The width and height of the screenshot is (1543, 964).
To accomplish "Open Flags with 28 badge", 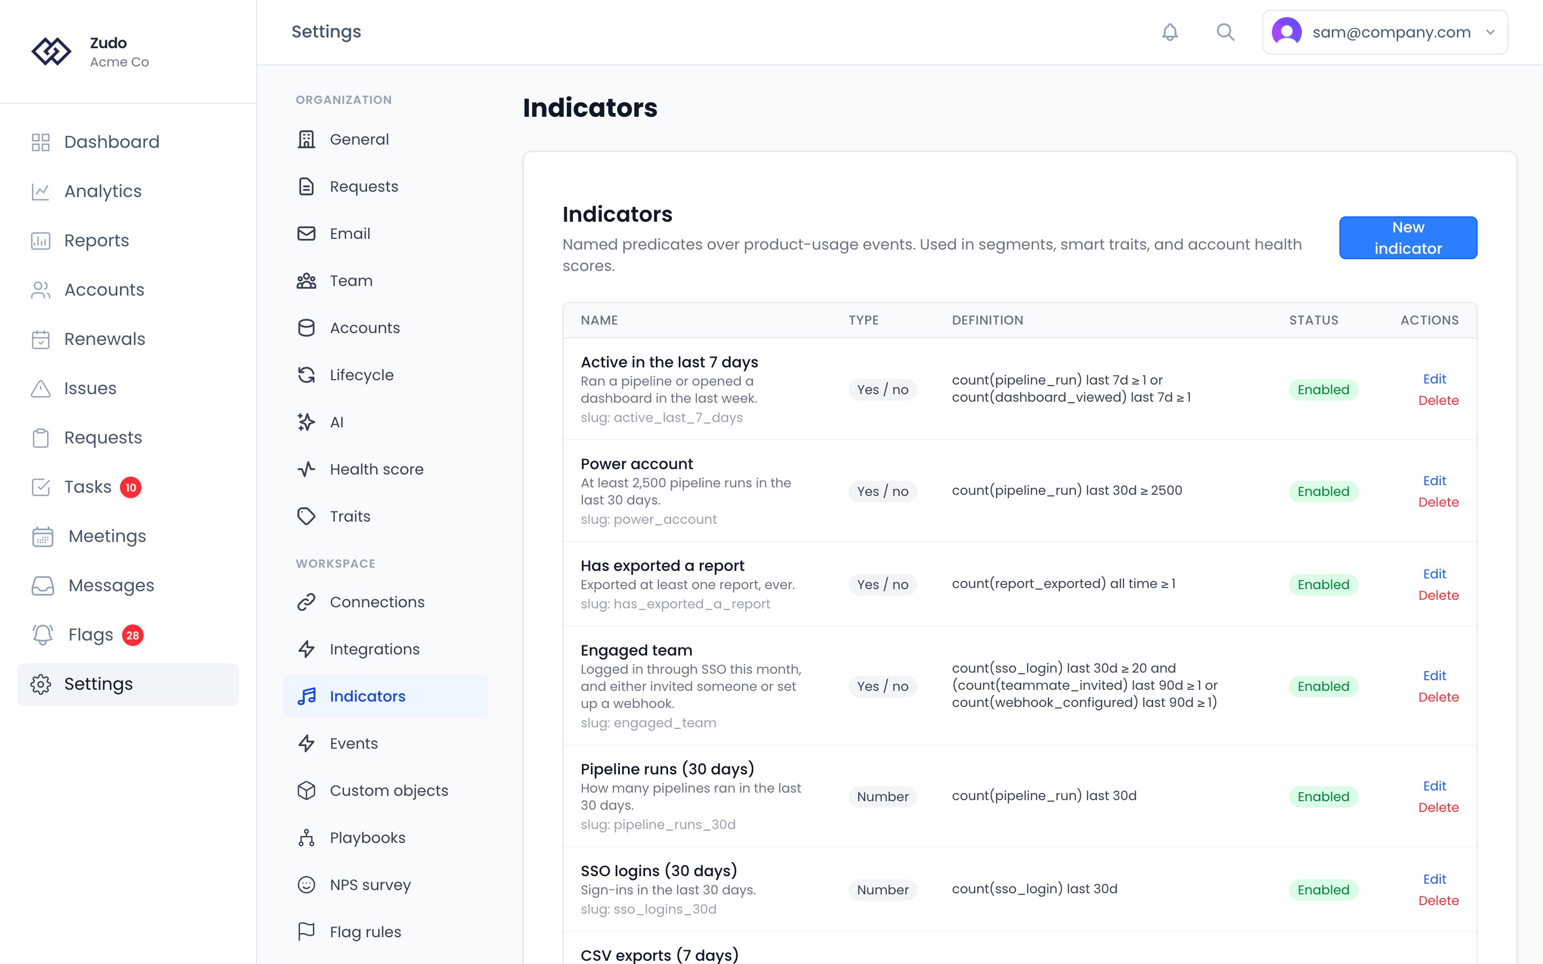I will (128, 635).
